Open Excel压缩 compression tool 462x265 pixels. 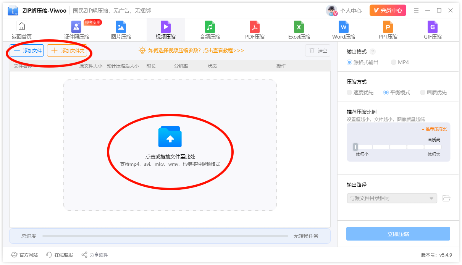299,30
